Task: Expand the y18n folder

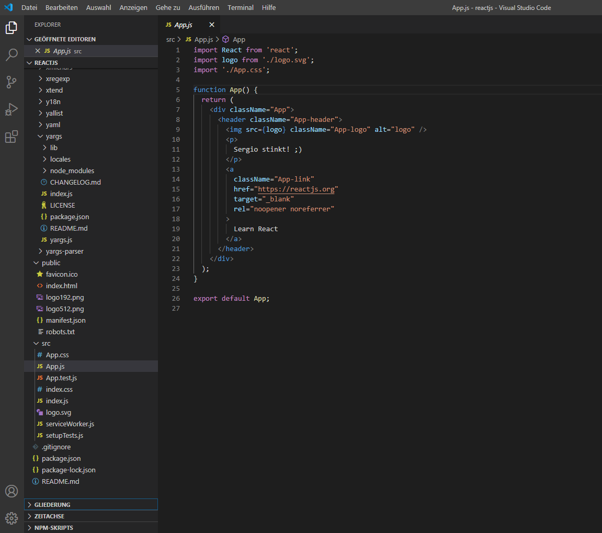Action: (x=41, y=102)
